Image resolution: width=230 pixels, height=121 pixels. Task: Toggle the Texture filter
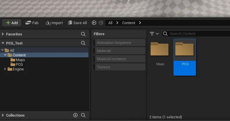coord(119,67)
